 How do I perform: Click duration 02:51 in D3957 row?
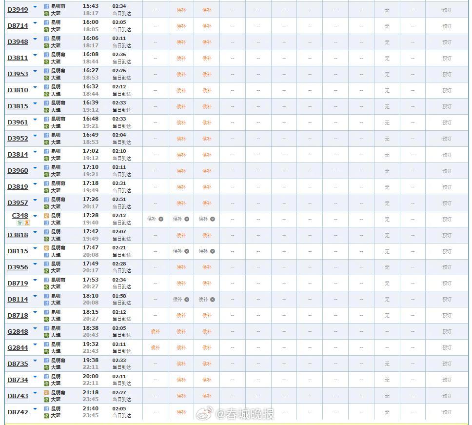(x=119, y=200)
